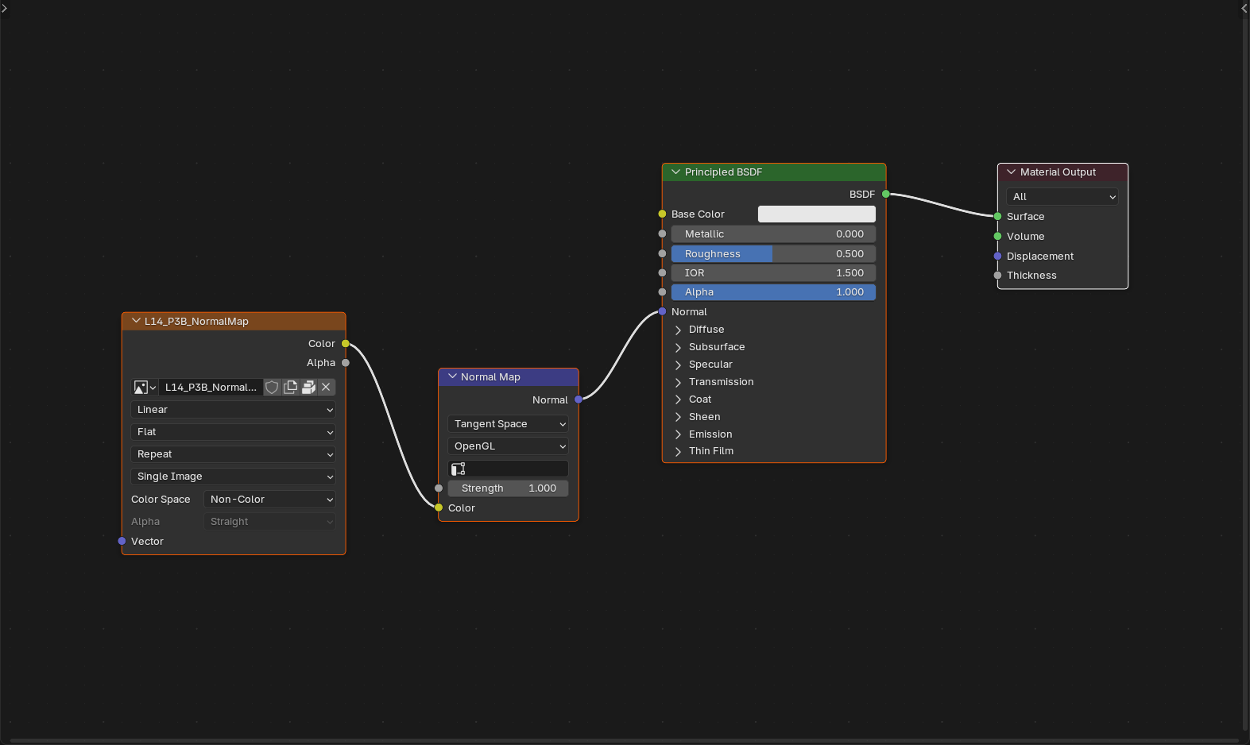Click the L14_P3B_Normal image name field
1250x745 pixels.
(211, 388)
